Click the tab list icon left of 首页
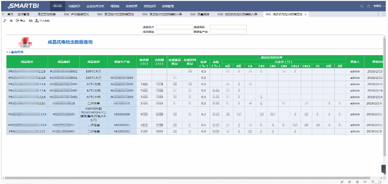 (3, 14)
